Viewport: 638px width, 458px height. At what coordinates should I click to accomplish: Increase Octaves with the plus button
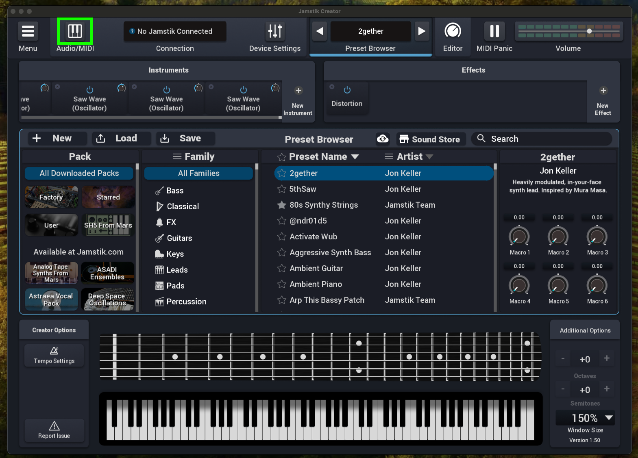607,358
